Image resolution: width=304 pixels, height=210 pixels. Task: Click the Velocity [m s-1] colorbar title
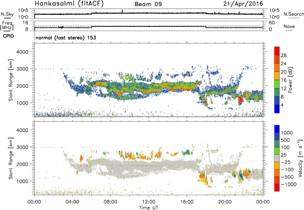(300, 158)
